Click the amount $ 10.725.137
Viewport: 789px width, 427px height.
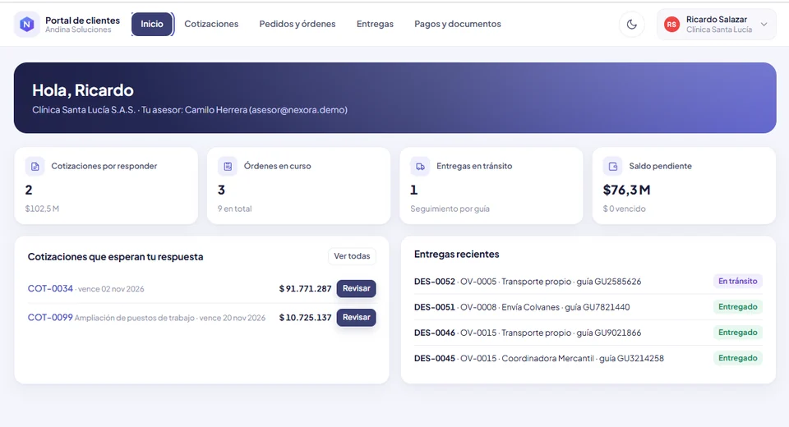tap(306, 317)
